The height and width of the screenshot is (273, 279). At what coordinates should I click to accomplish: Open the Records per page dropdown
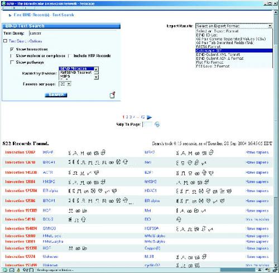pyautogui.click(x=65, y=84)
